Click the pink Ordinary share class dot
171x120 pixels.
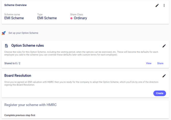pos(71,18)
